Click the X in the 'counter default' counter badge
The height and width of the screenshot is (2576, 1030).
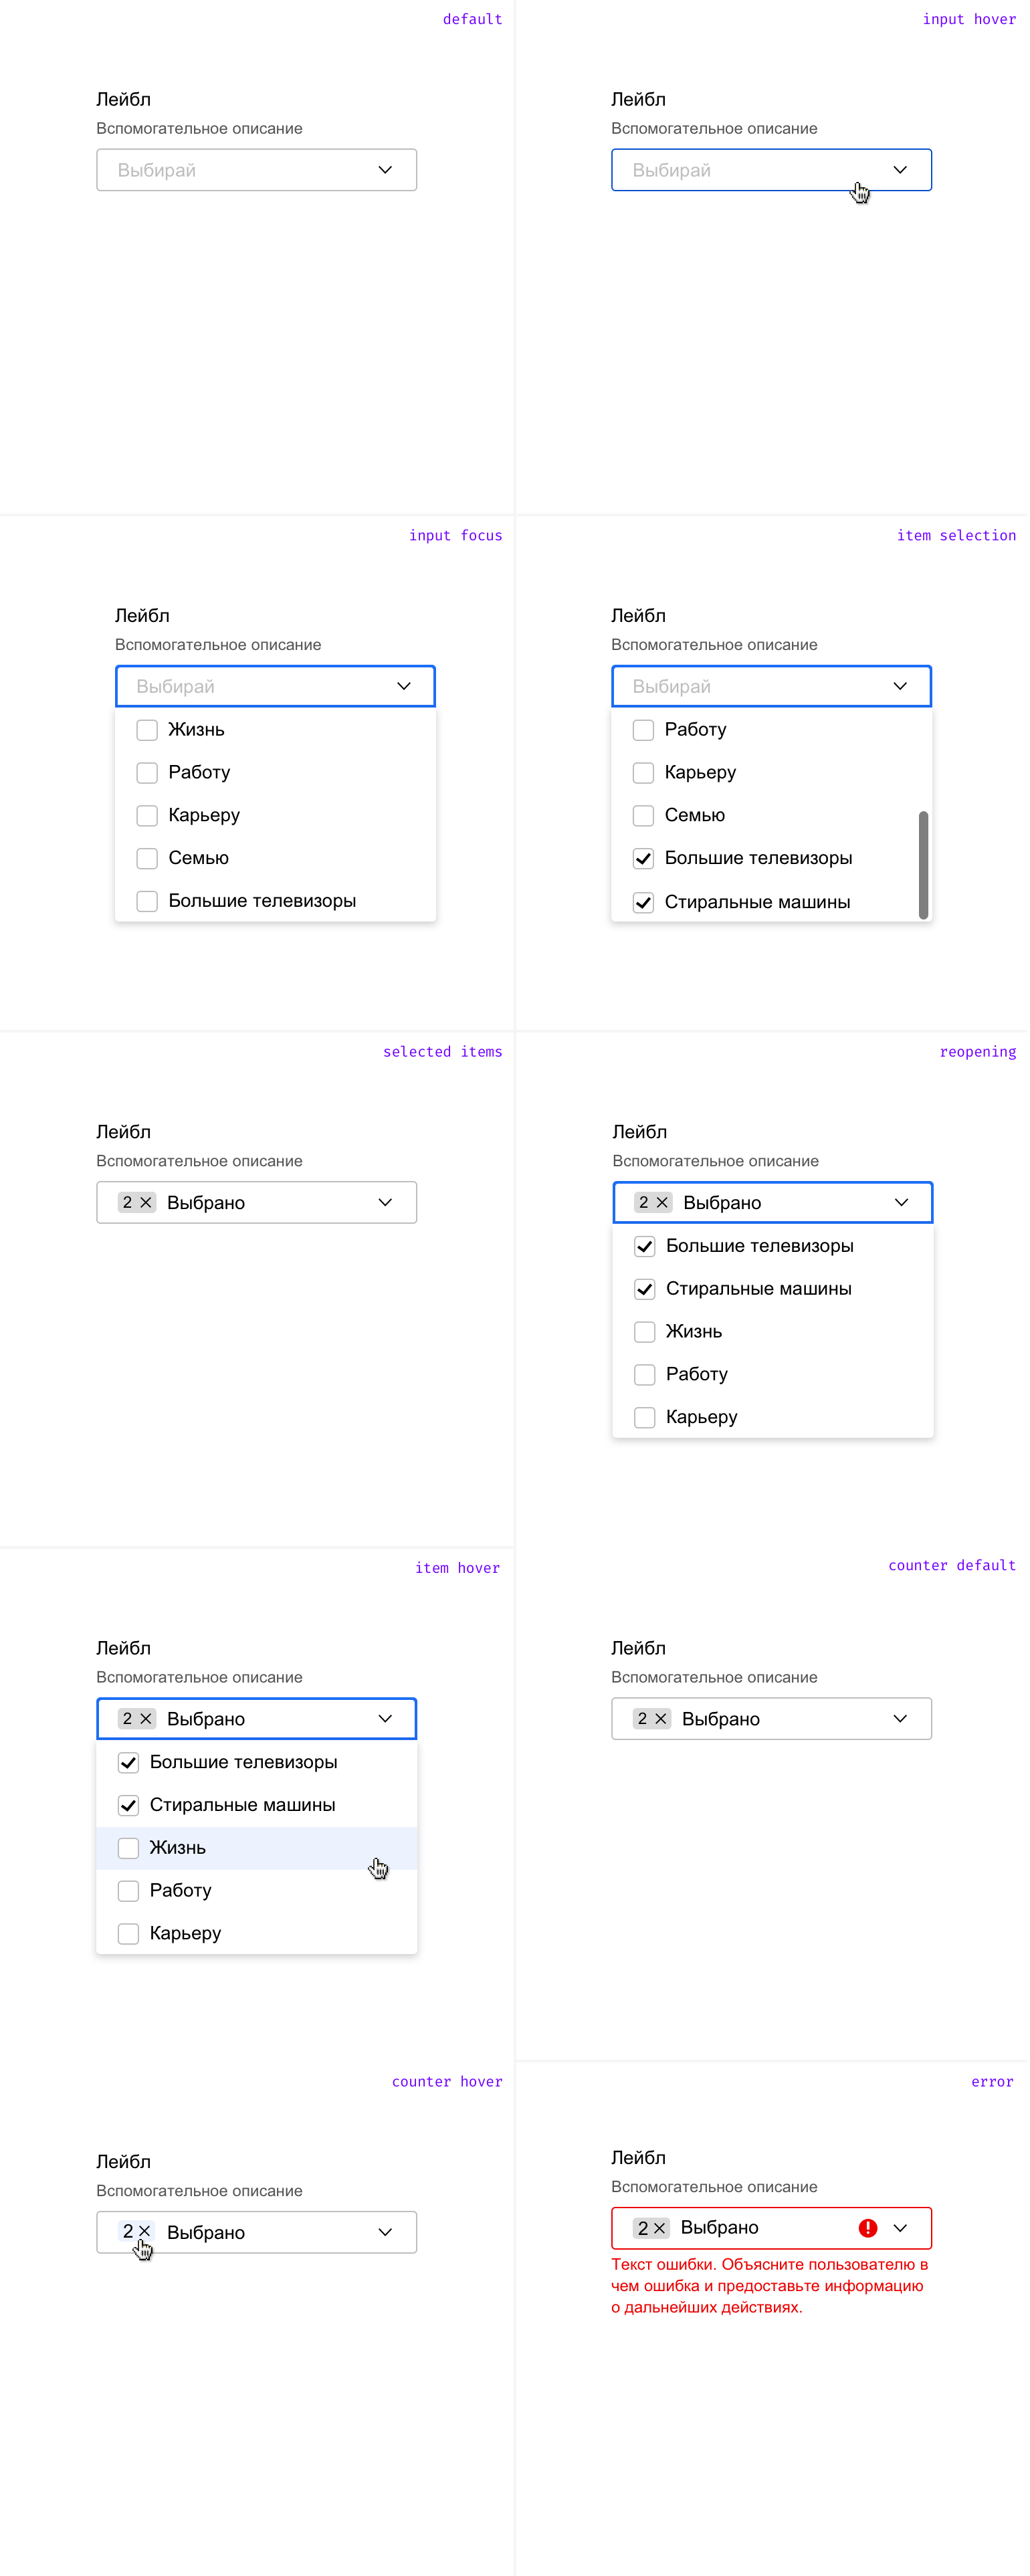[661, 1718]
